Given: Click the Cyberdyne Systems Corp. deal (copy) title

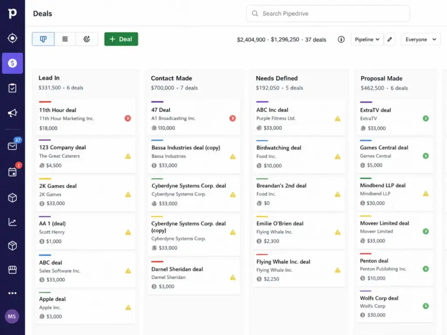Looking at the screenshot, I should coord(189,227).
